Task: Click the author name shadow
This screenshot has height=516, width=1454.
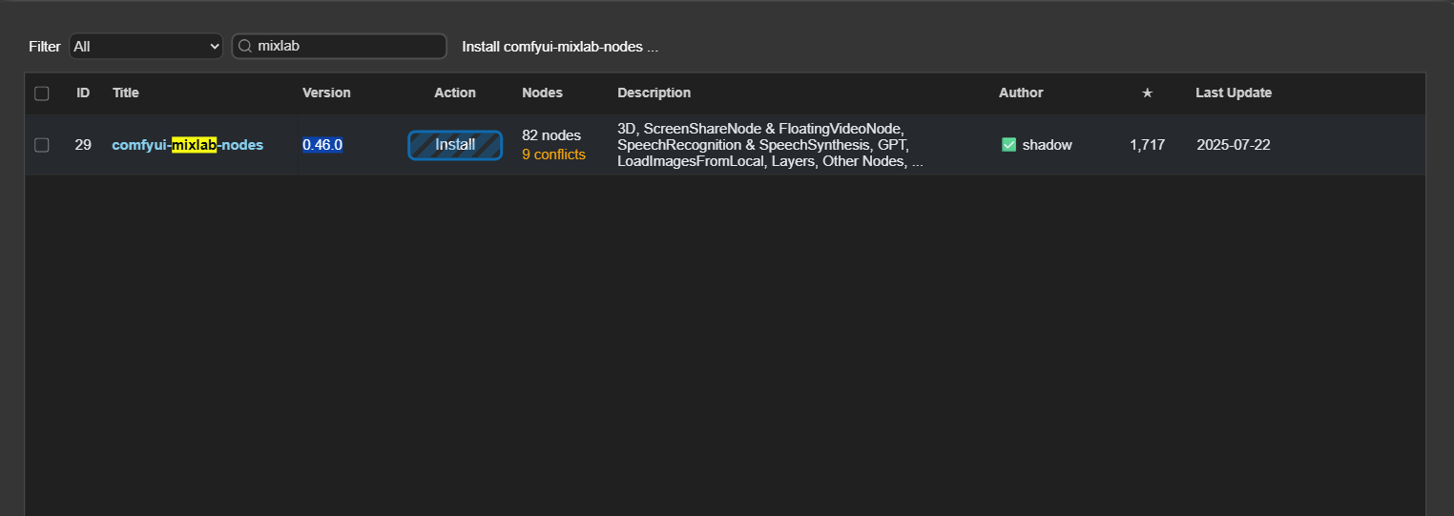Action: pos(1047,145)
